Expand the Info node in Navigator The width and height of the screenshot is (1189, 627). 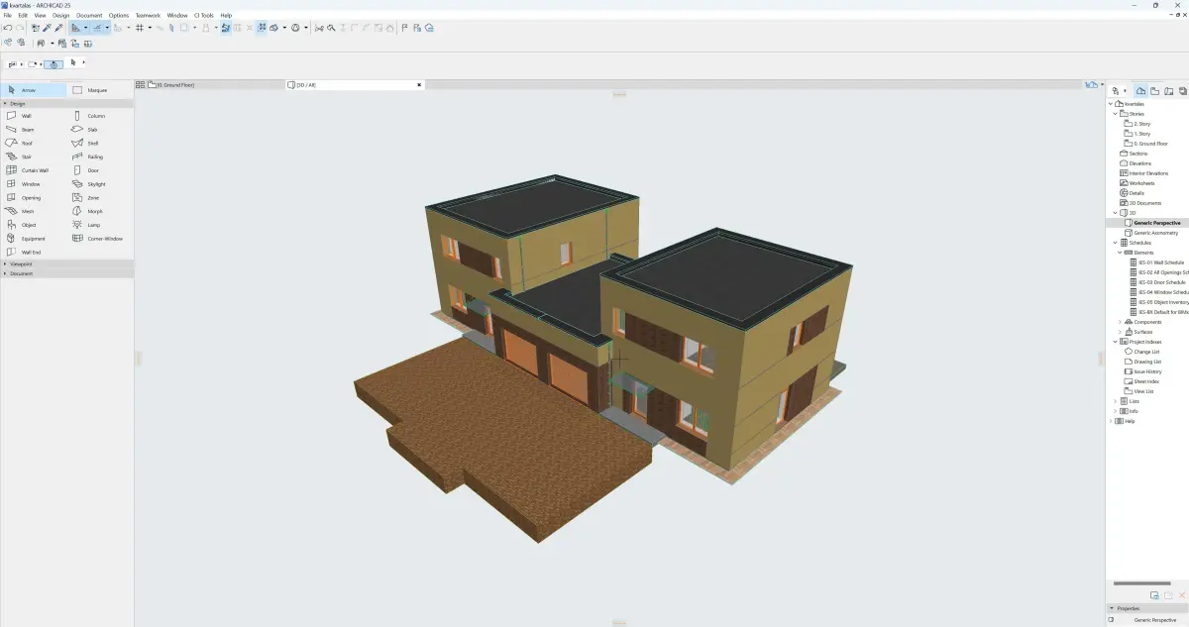pyautogui.click(x=1115, y=411)
